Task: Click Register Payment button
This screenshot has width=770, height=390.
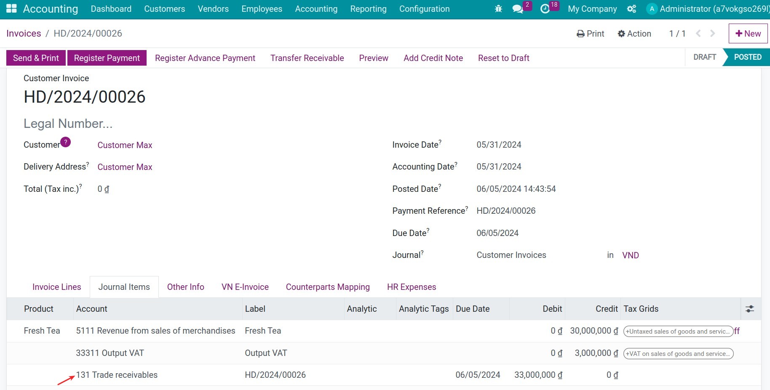Action: (107, 58)
